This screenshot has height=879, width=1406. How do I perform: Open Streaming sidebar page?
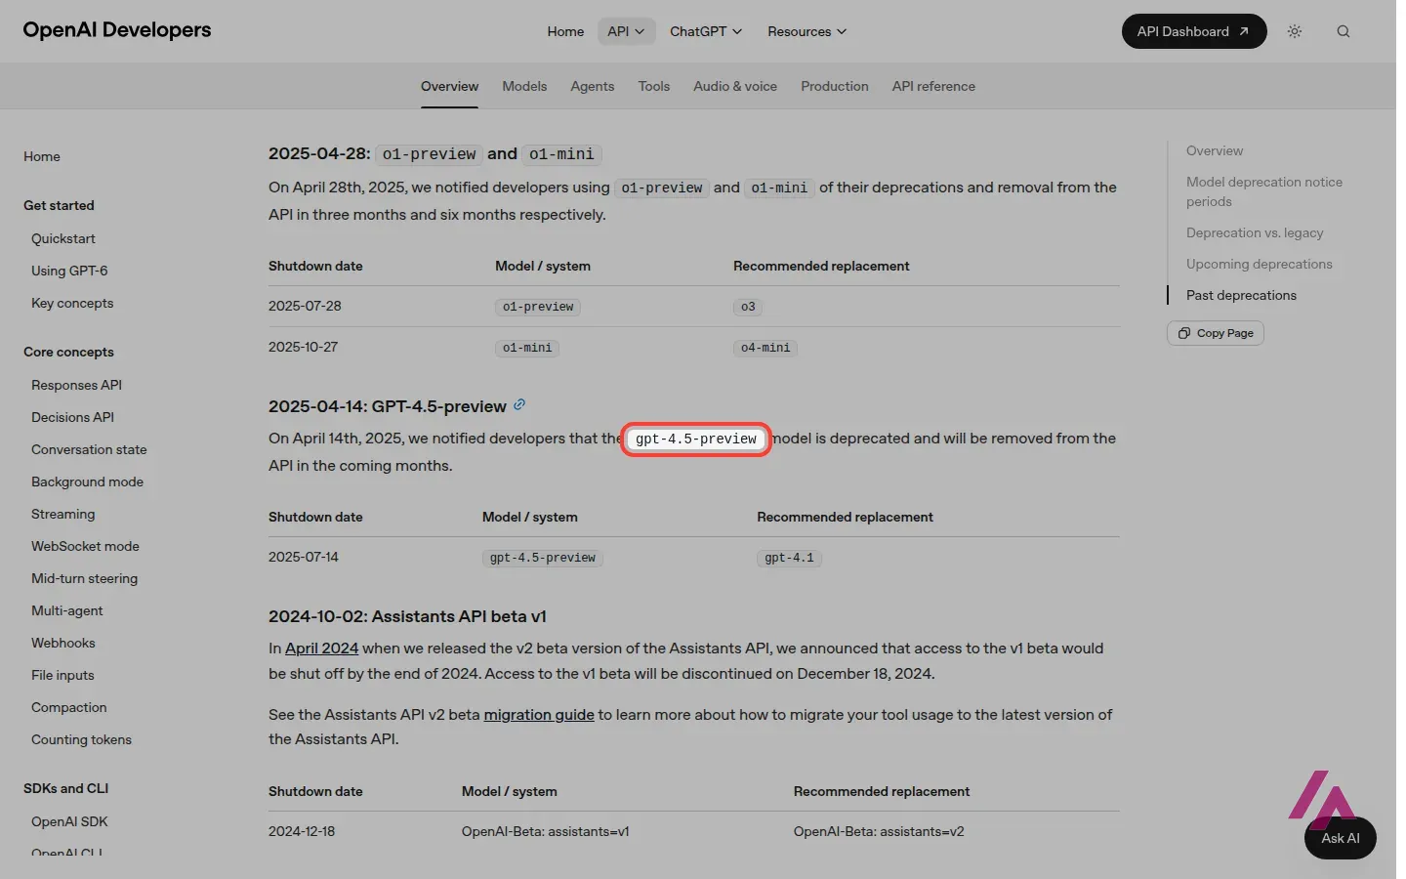click(x=63, y=514)
